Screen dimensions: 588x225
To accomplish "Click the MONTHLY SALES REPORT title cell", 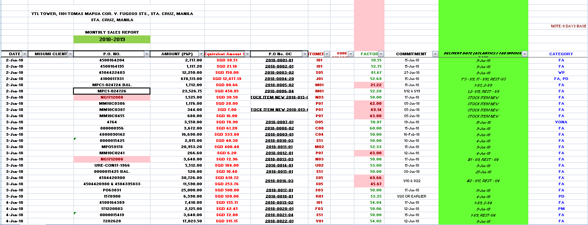I will pos(112,32).
